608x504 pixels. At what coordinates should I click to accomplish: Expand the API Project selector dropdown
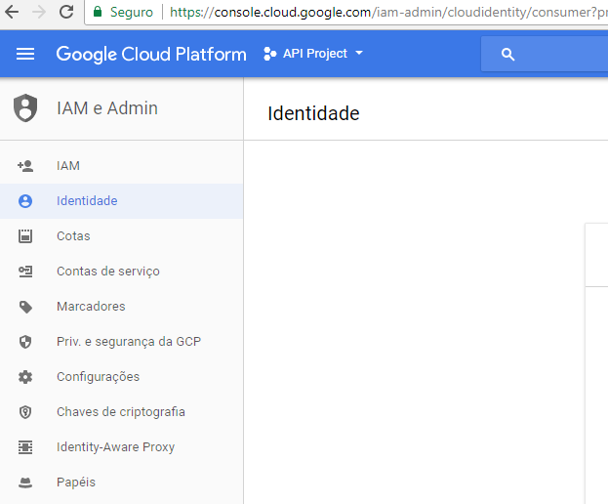pyautogui.click(x=313, y=54)
